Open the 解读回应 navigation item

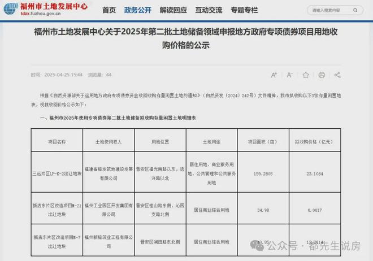(x=173, y=10)
